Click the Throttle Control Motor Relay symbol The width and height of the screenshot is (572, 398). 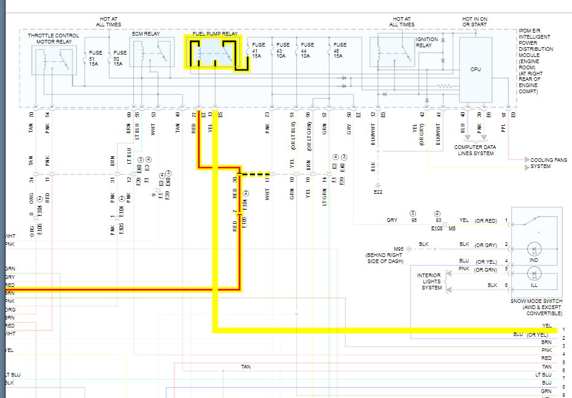click(54, 60)
